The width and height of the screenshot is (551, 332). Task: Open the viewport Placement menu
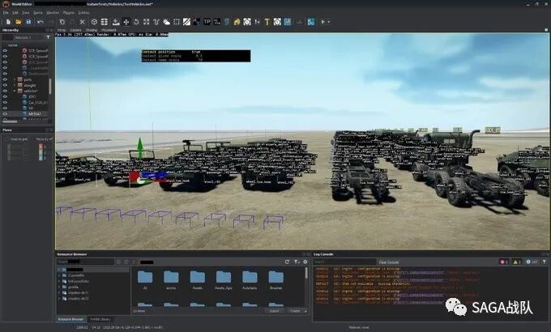click(x=109, y=30)
